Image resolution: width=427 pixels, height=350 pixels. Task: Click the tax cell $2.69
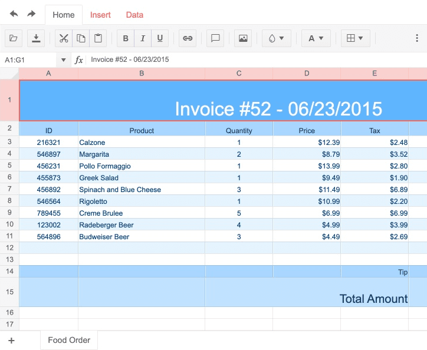[x=375, y=236]
